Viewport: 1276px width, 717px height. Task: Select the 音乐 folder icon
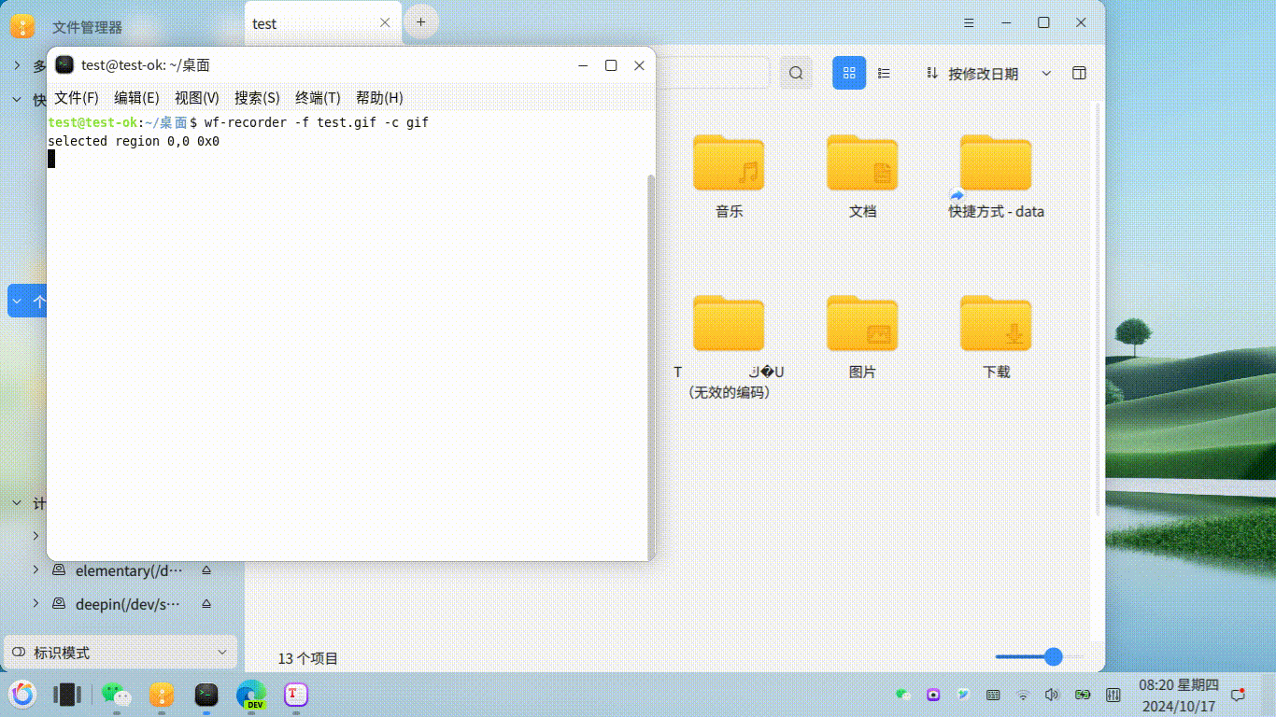(x=729, y=162)
